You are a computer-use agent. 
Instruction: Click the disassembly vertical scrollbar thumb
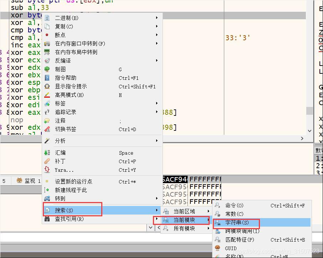click(x=309, y=111)
